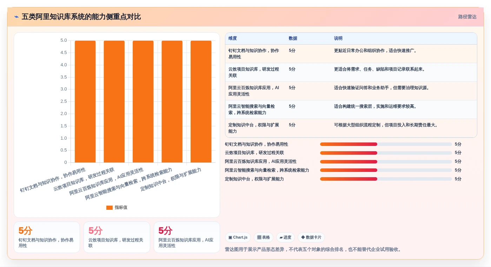
Task: Open the 5分 云效项目知识库 data card
Action: click(x=117, y=237)
